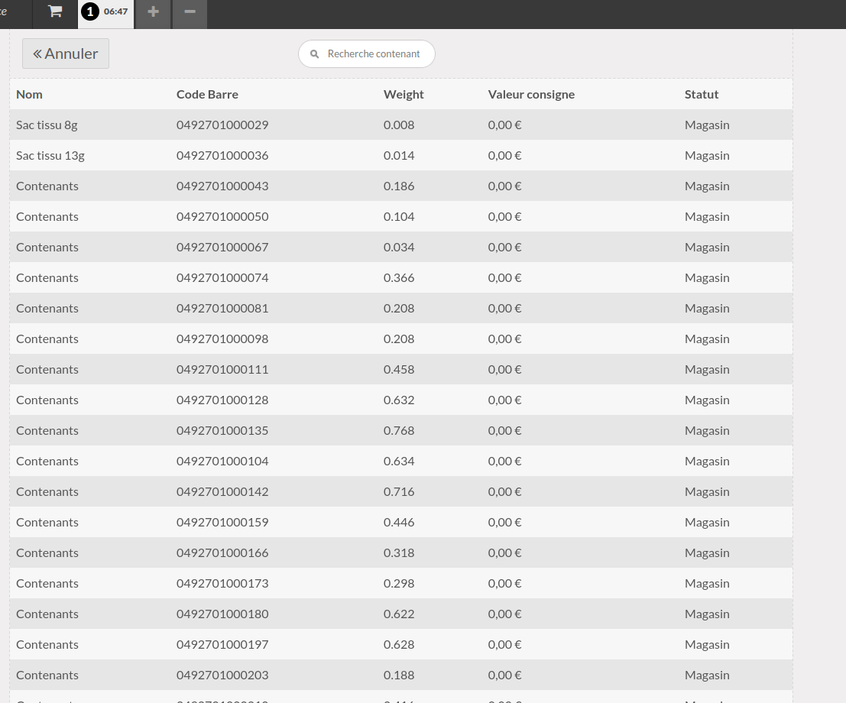Click the Weight column header
Screen dimensions: 846x703
click(403, 94)
